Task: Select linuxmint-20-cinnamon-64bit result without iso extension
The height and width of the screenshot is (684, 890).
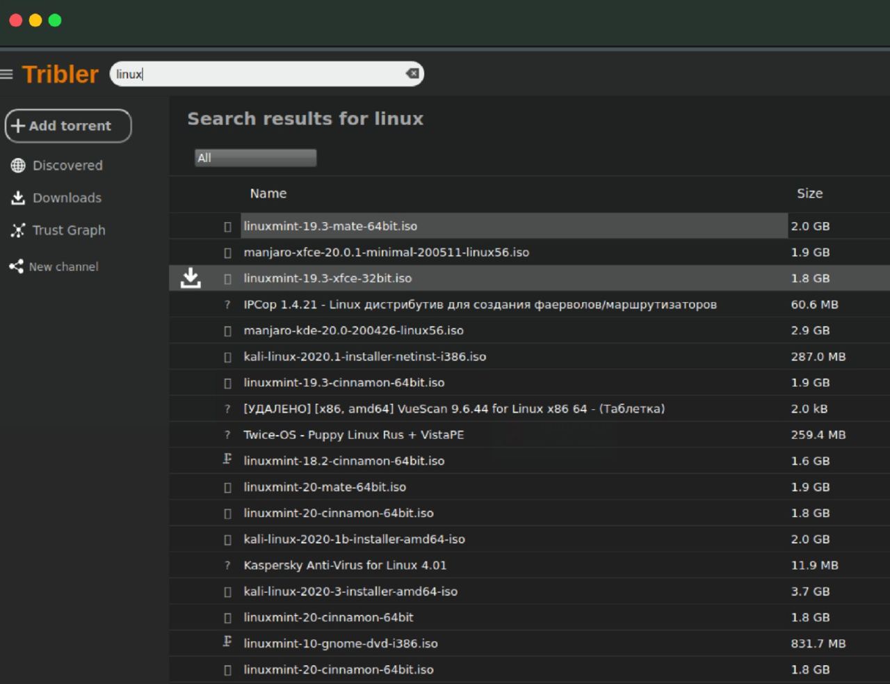Action: [x=328, y=617]
